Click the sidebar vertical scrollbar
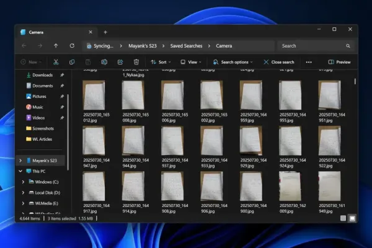 [68, 132]
